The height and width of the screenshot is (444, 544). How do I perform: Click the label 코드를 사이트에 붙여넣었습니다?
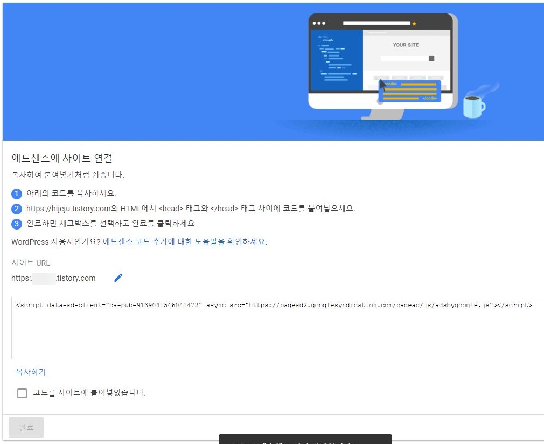click(89, 393)
